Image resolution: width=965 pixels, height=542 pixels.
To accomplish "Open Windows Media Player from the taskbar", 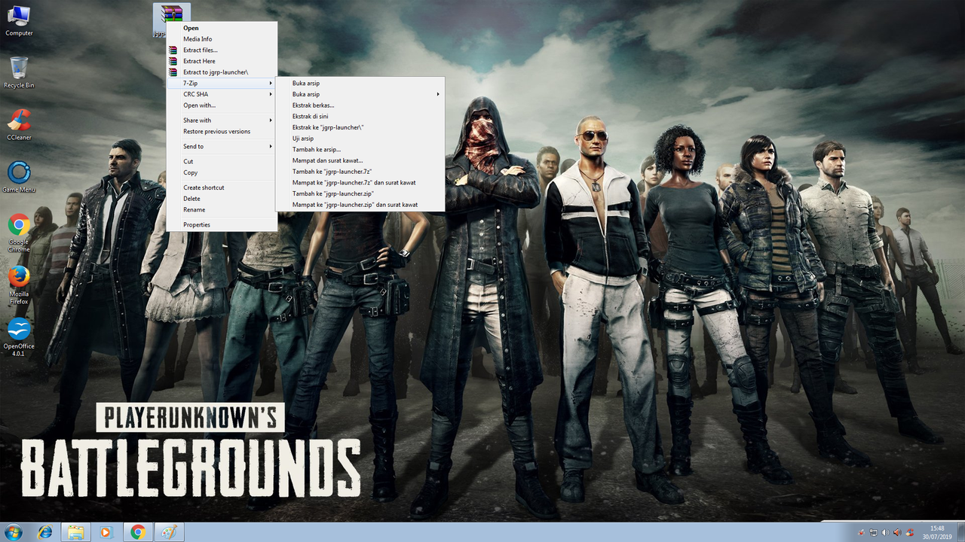I will 106,532.
